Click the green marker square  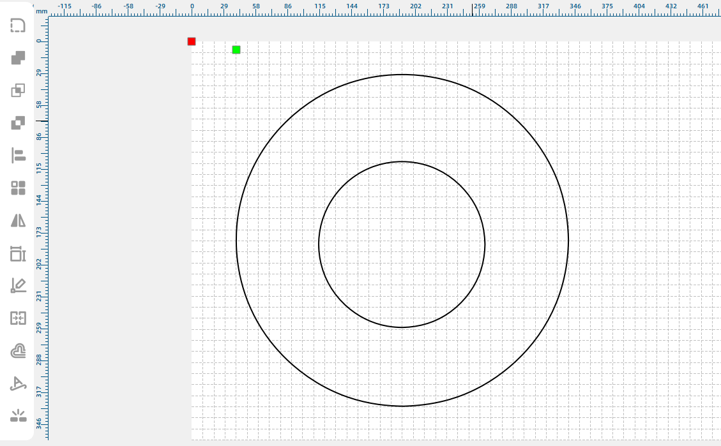click(x=236, y=50)
